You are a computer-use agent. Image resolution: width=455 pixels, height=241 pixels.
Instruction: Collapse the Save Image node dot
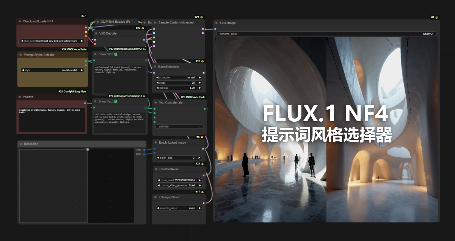coord(216,23)
